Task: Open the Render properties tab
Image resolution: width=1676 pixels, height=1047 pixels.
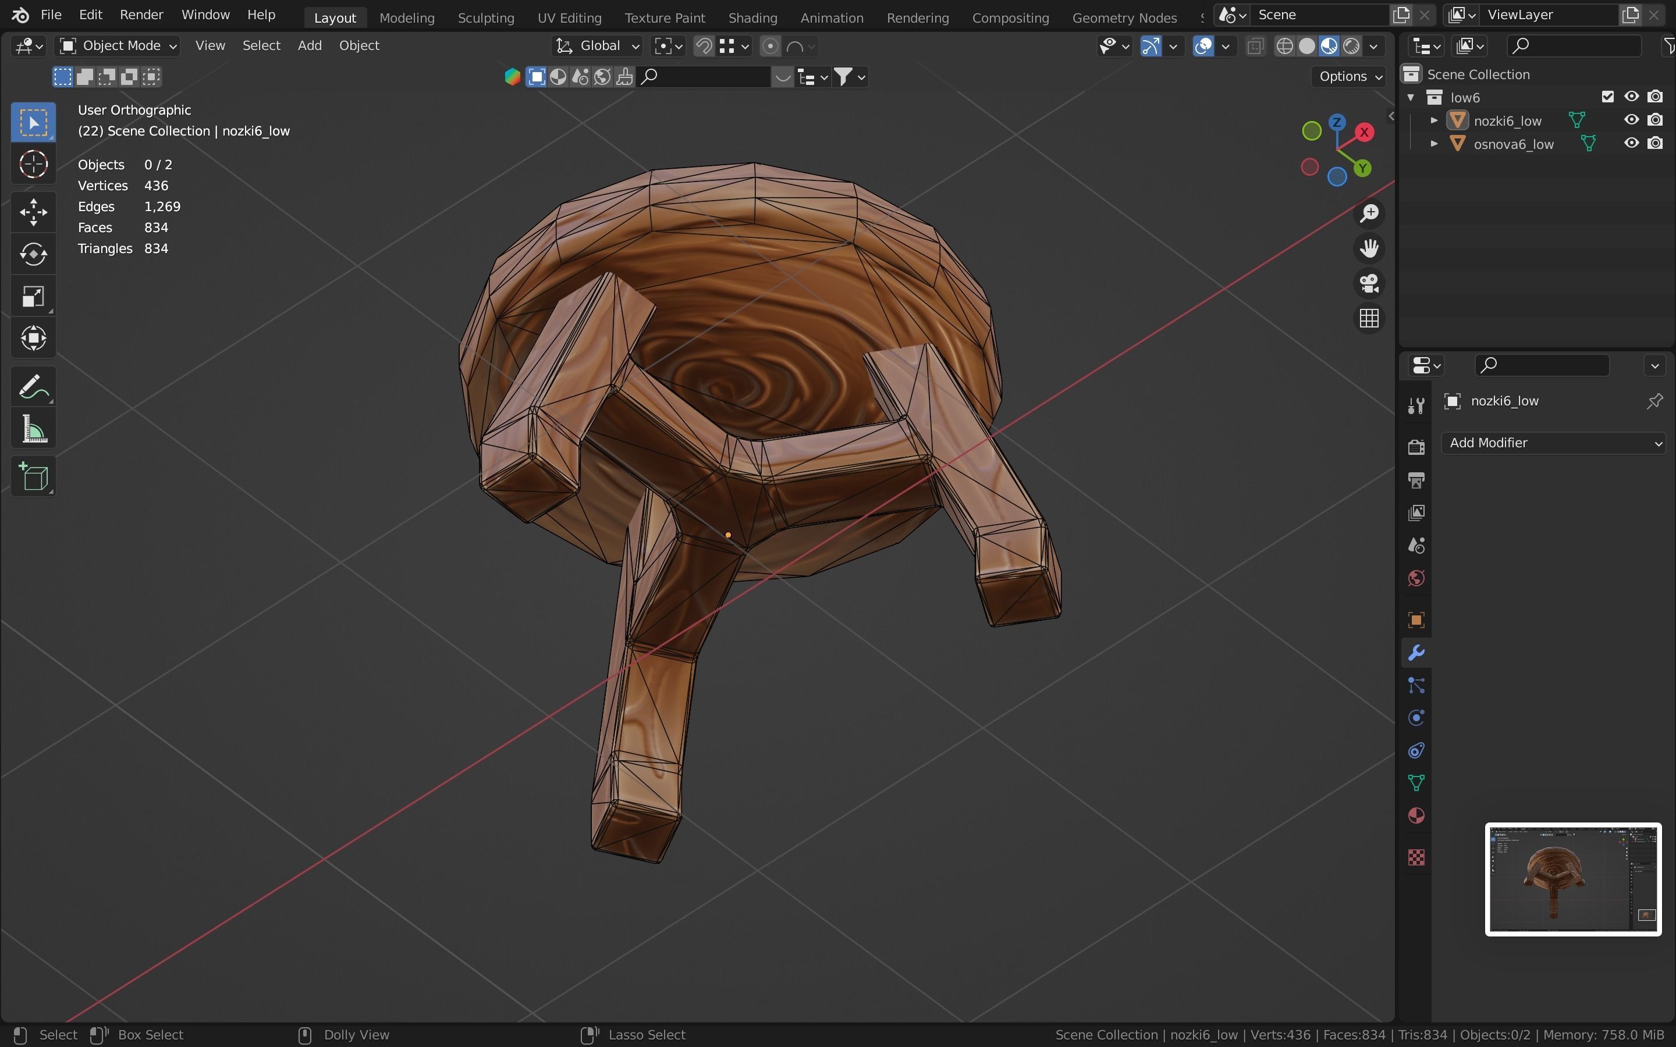Action: [x=1416, y=447]
